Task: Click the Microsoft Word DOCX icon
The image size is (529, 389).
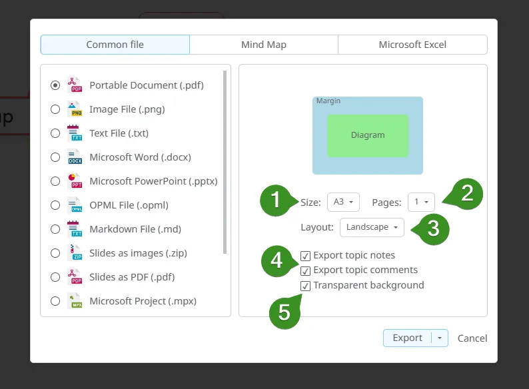Action: coord(74,157)
